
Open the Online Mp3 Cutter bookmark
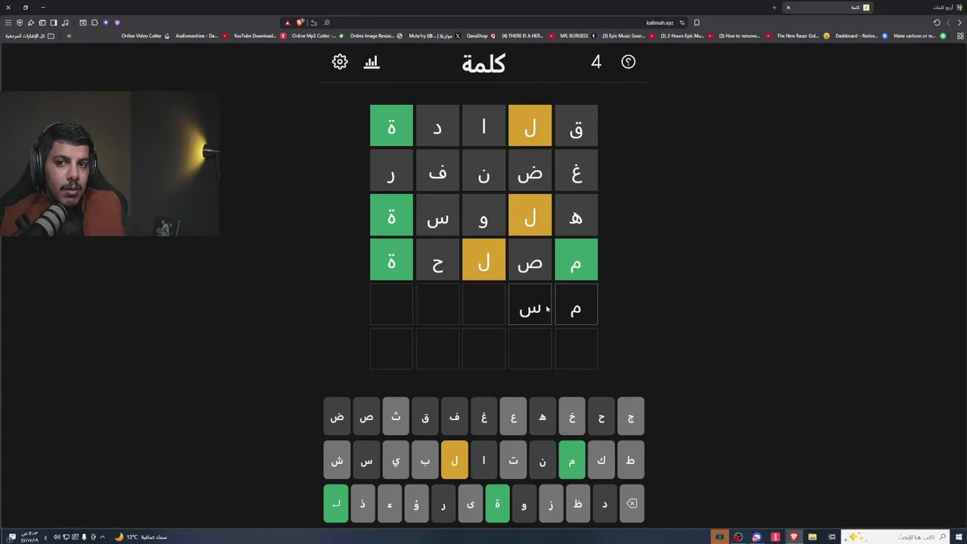point(317,36)
